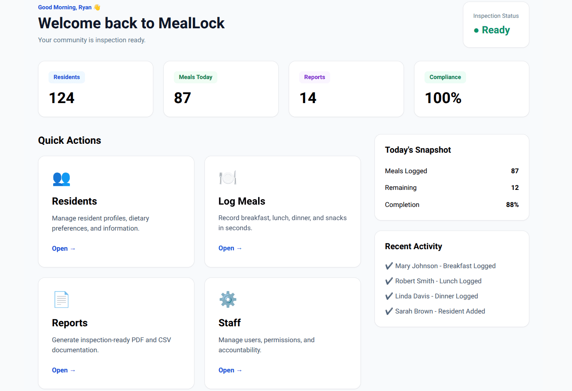Click the Compliance stat badge
This screenshot has width=572, height=391.
coord(445,77)
